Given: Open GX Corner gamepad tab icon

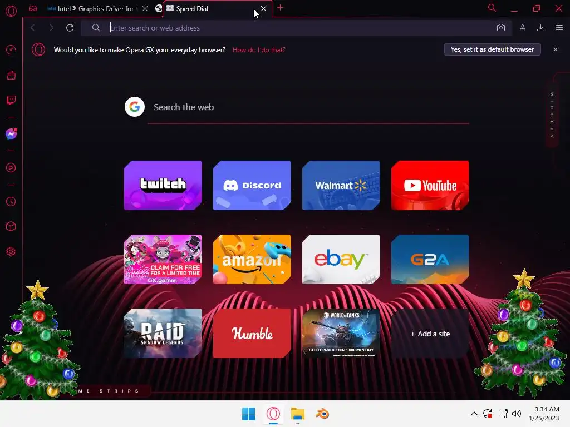Looking at the screenshot, I should click(x=33, y=8).
